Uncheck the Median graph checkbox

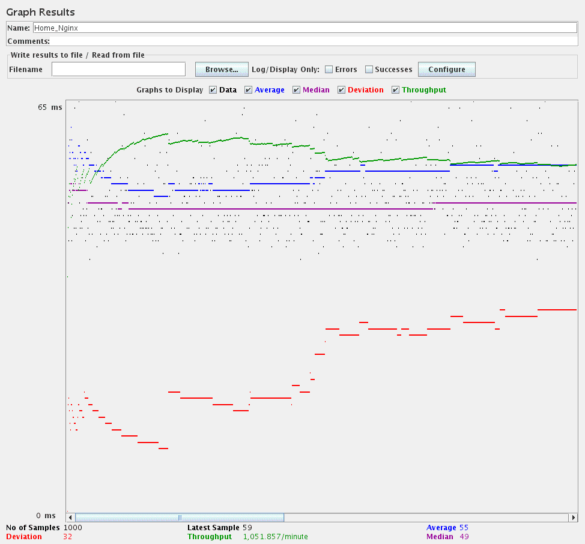click(x=296, y=90)
